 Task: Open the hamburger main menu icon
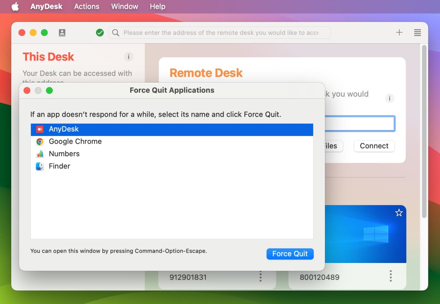(x=417, y=33)
